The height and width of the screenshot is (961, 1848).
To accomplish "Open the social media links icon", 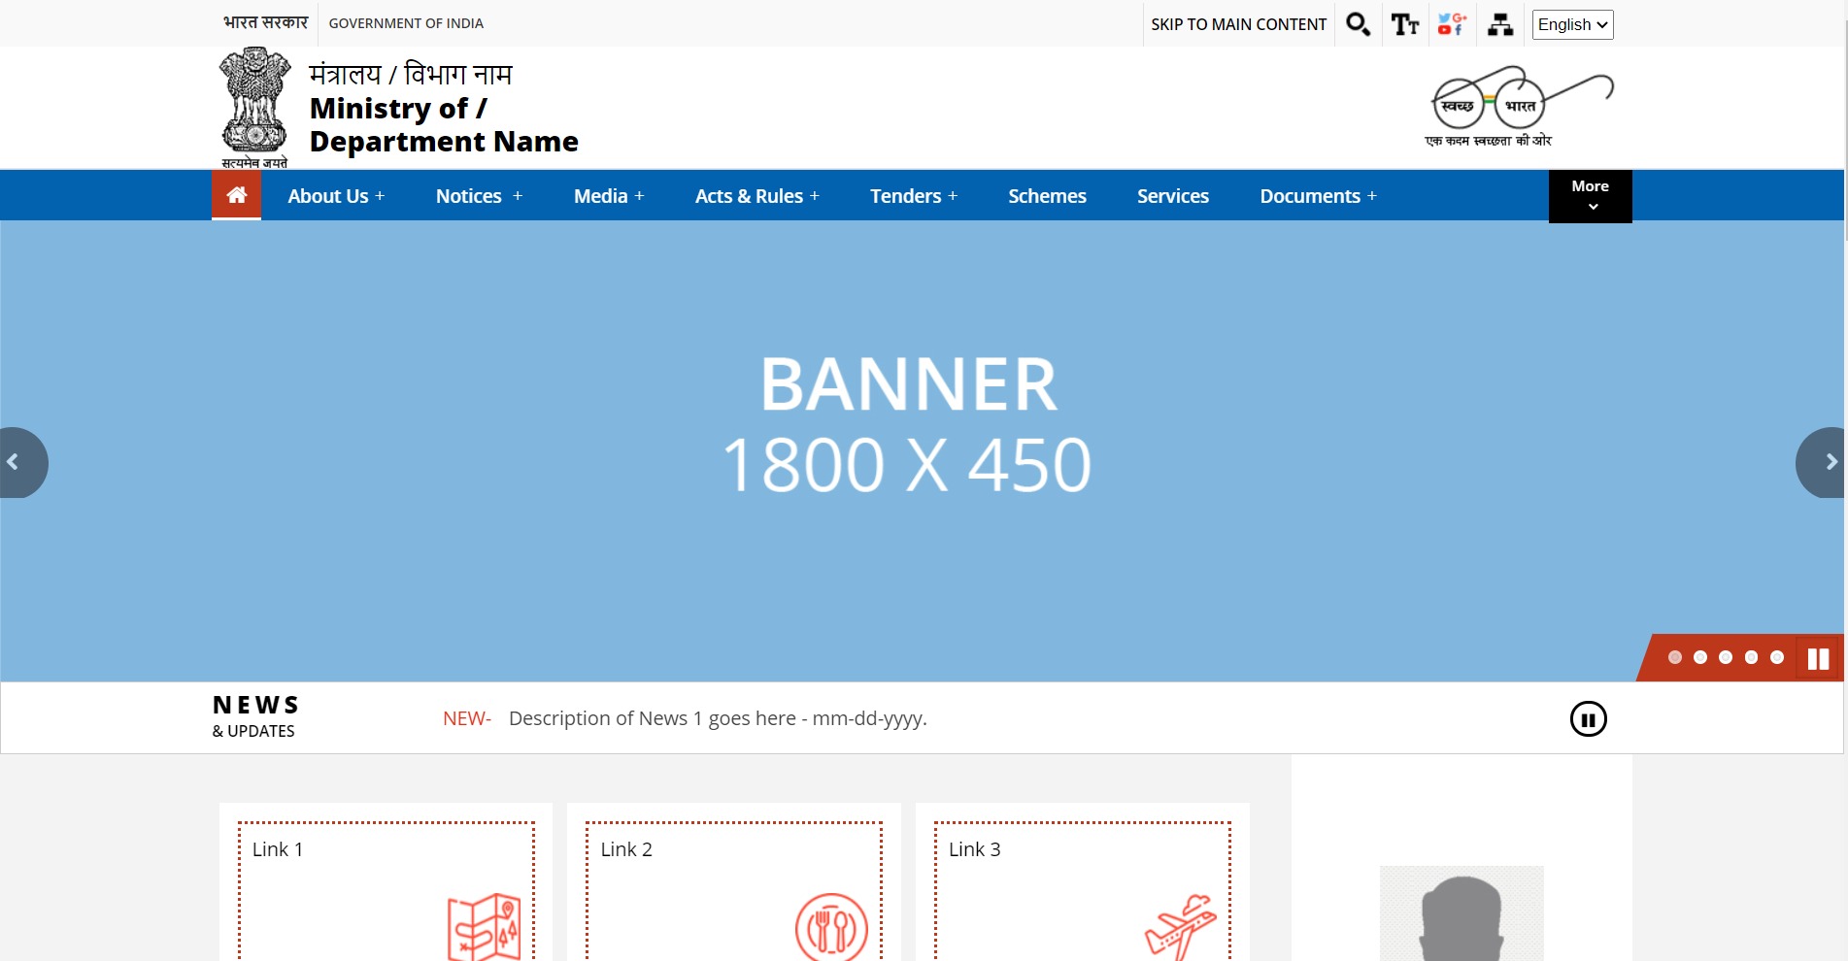I will (x=1452, y=24).
